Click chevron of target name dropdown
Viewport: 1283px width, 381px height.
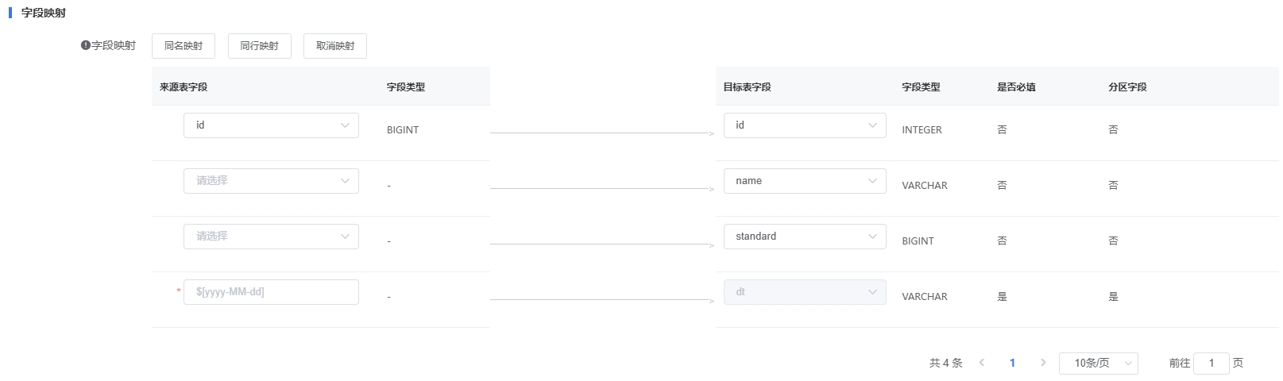coord(872,181)
